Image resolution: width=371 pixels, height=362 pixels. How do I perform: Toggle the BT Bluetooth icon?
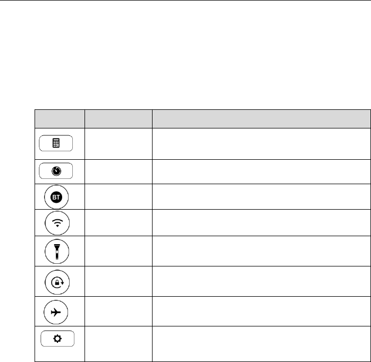click(x=56, y=197)
